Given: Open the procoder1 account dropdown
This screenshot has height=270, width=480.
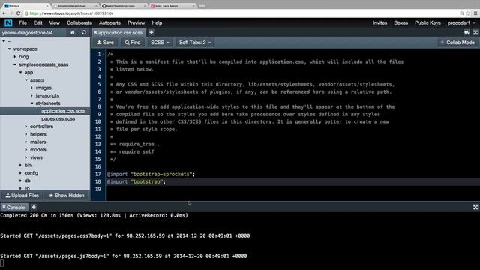Looking at the screenshot, I should coord(461,23).
